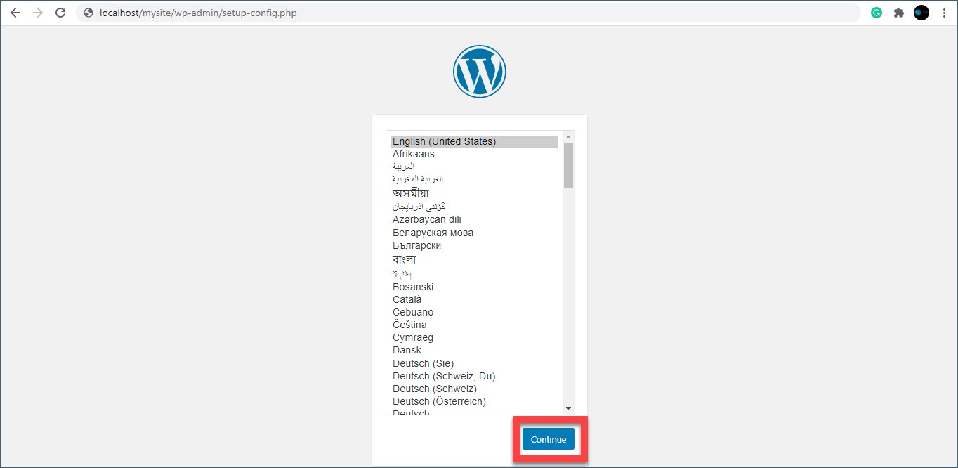The height and width of the screenshot is (468, 958).
Task: Open the Extensions puzzle icon
Action: click(899, 13)
